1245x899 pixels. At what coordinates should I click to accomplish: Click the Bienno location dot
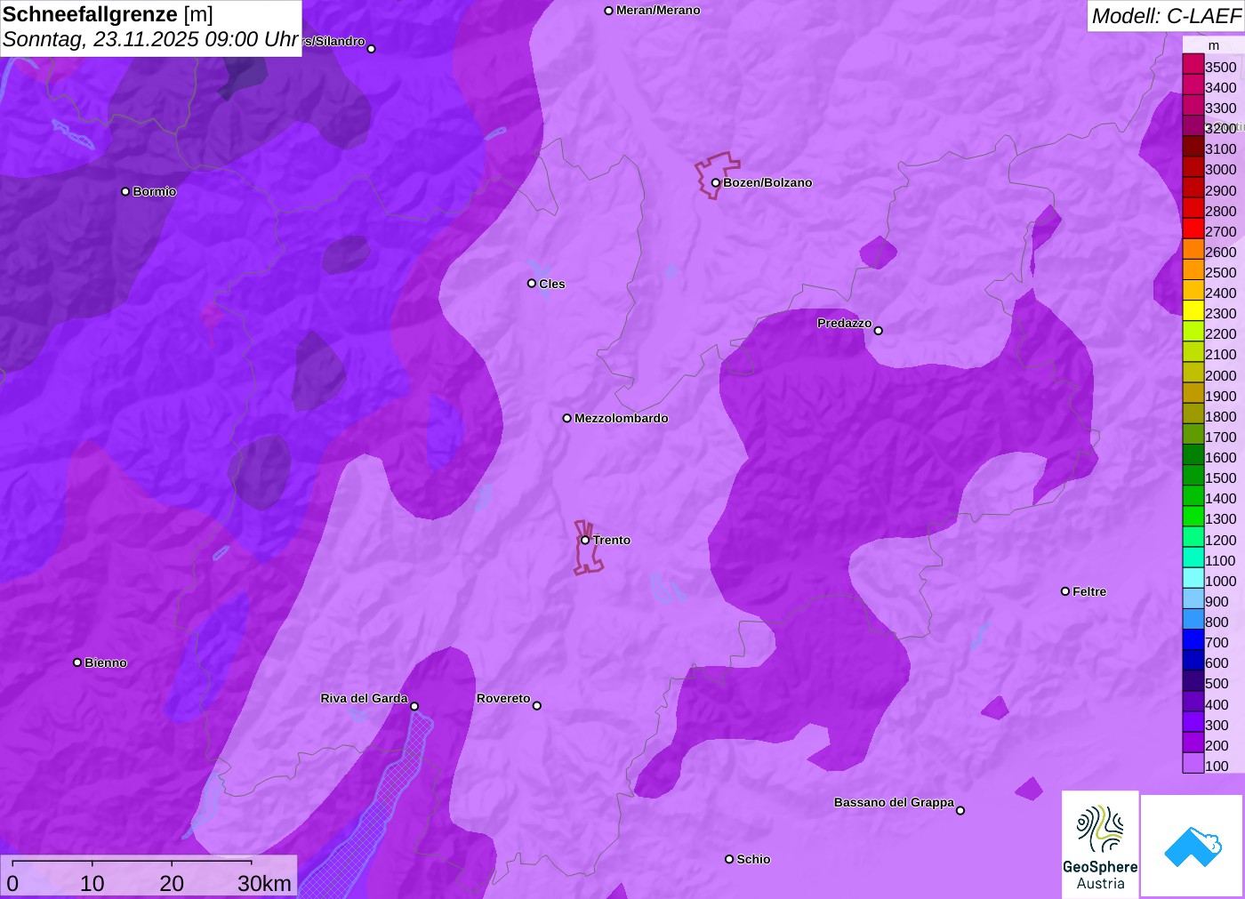[x=77, y=662]
